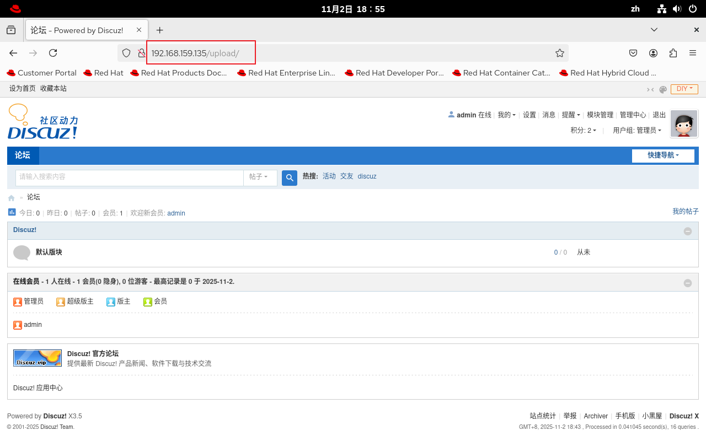Open the Pocket save icon

click(x=634, y=53)
